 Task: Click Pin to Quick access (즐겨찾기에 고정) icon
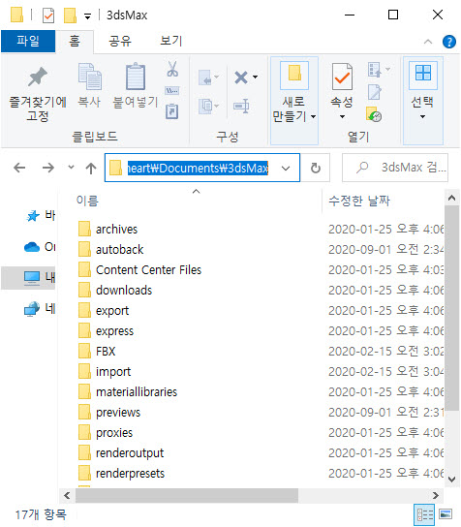pyautogui.click(x=38, y=77)
